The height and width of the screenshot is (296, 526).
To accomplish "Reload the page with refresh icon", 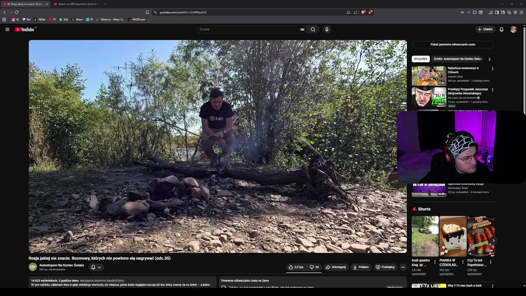I will pyautogui.click(x=17, y=12).
